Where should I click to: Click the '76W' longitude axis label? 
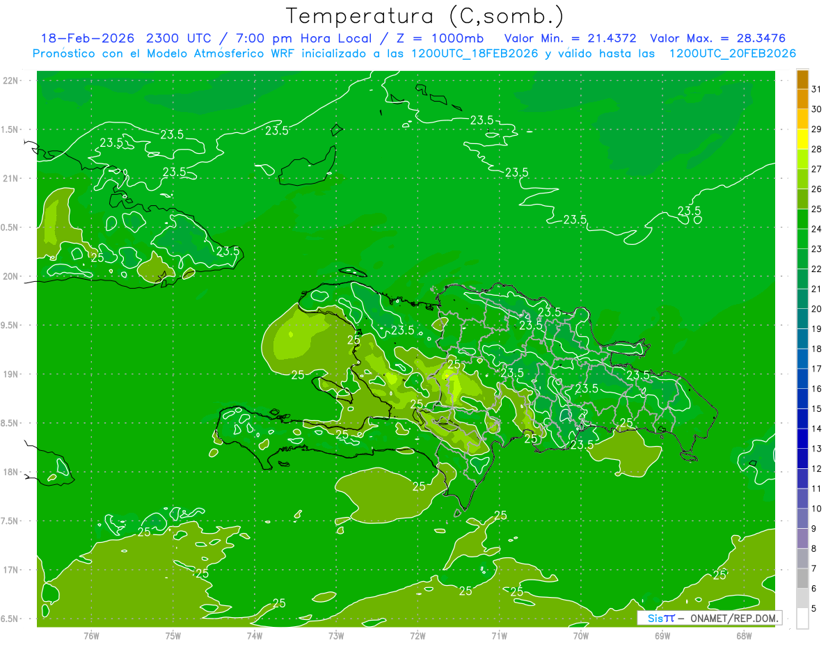pyautogui.click(x=91, y=635)
